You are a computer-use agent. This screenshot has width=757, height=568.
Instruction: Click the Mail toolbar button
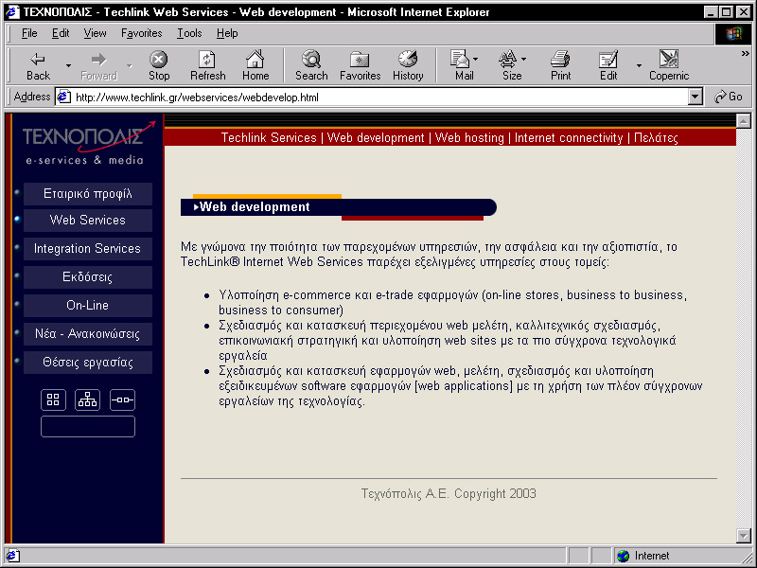point(462,66)
